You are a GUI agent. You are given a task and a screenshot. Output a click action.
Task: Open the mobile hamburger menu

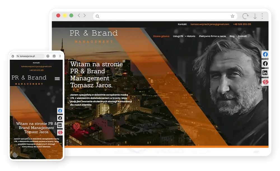57,79
